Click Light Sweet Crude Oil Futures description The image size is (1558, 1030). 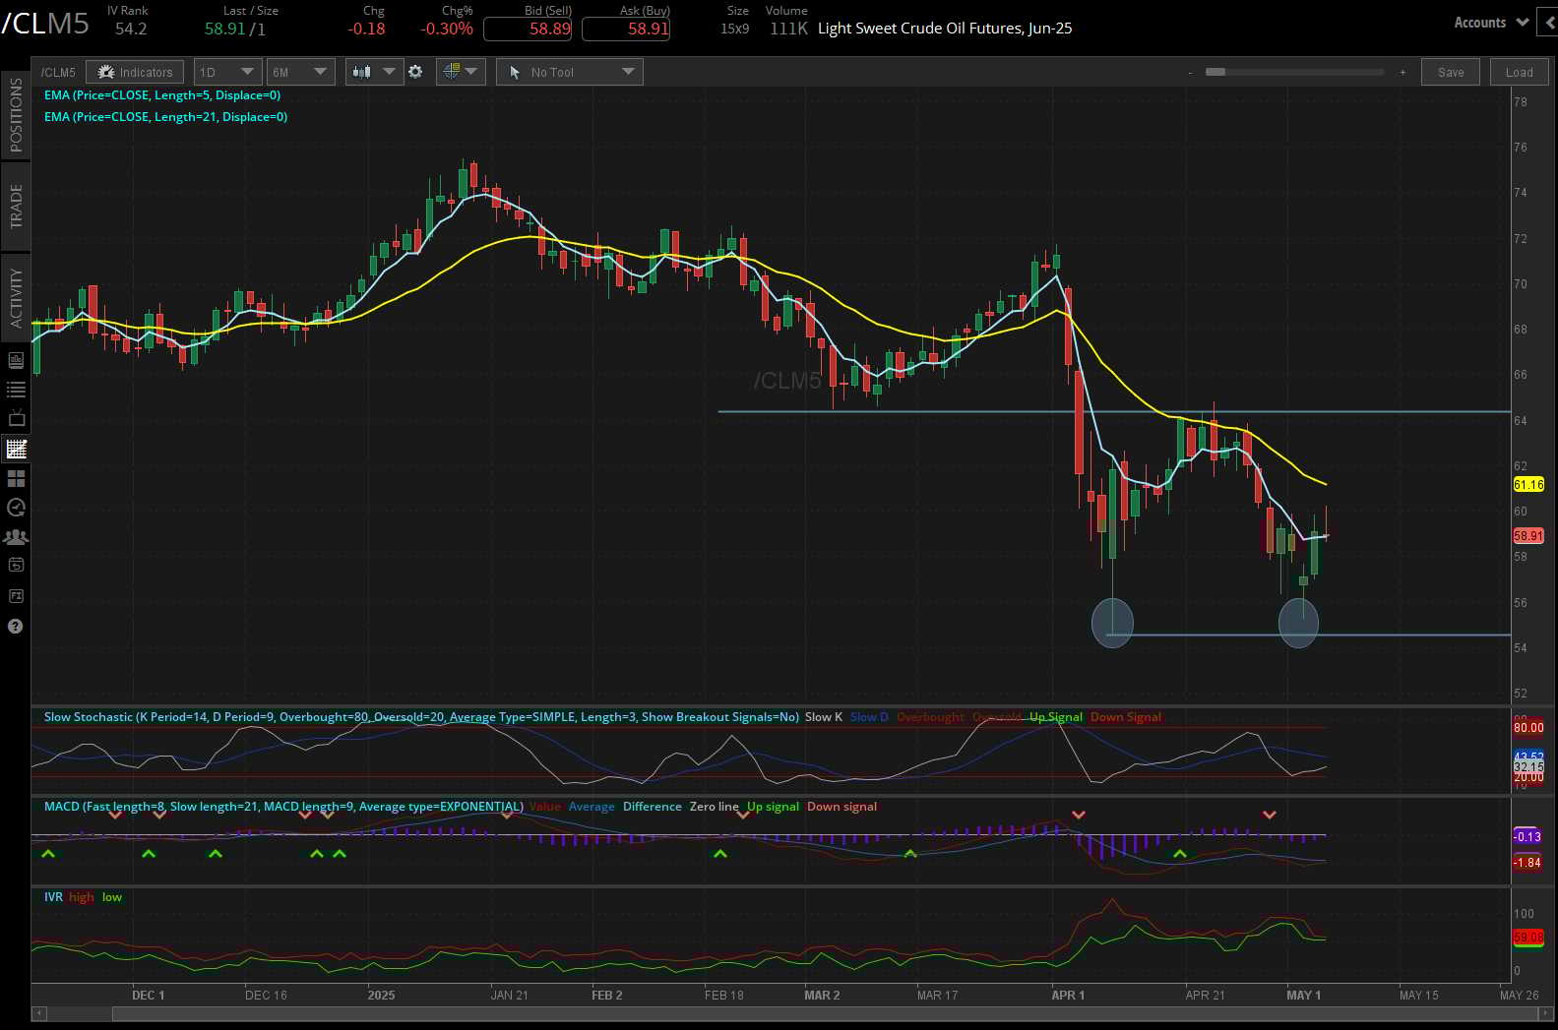945,29
